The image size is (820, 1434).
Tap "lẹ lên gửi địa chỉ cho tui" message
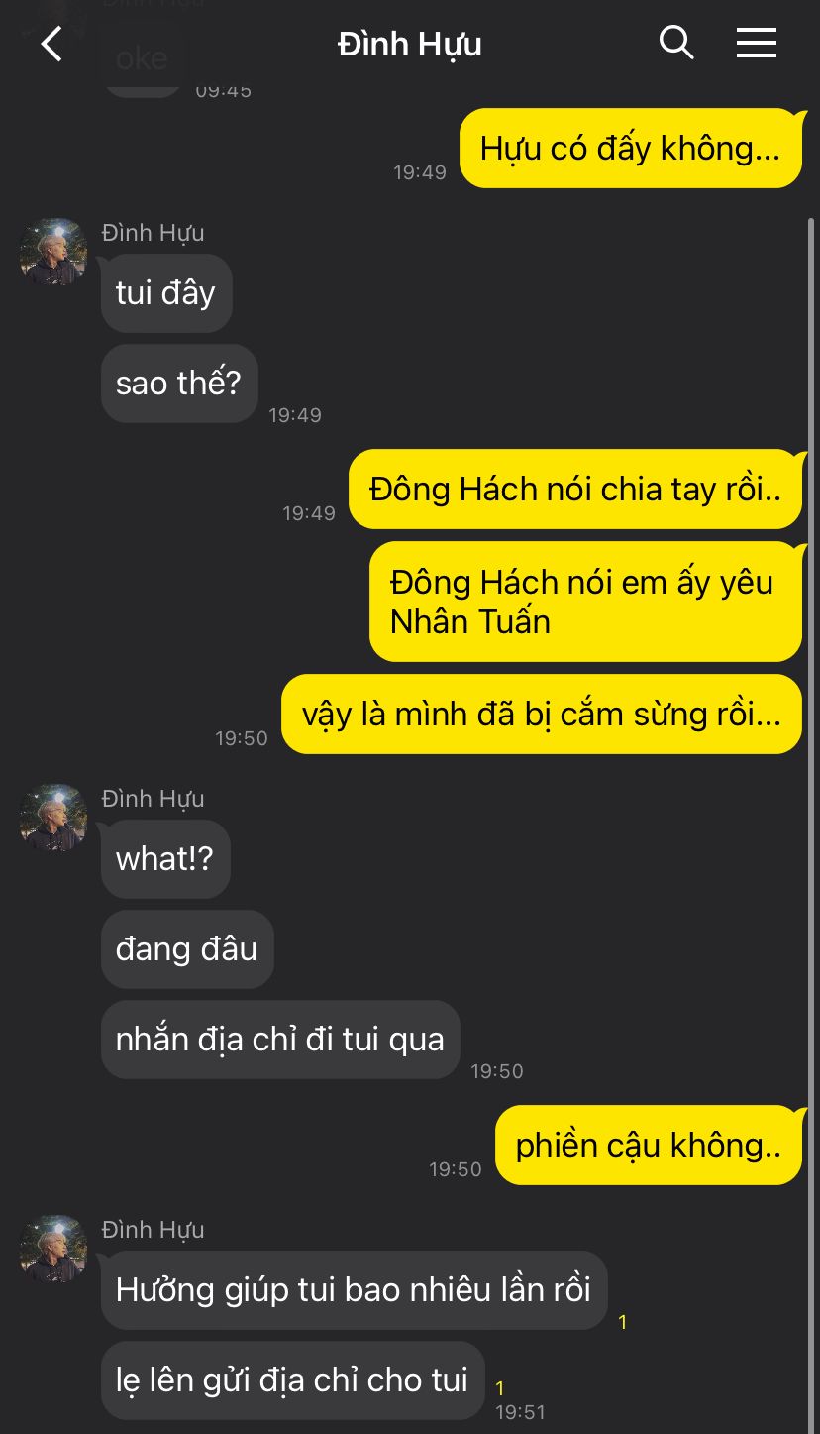coord(292,1380)
